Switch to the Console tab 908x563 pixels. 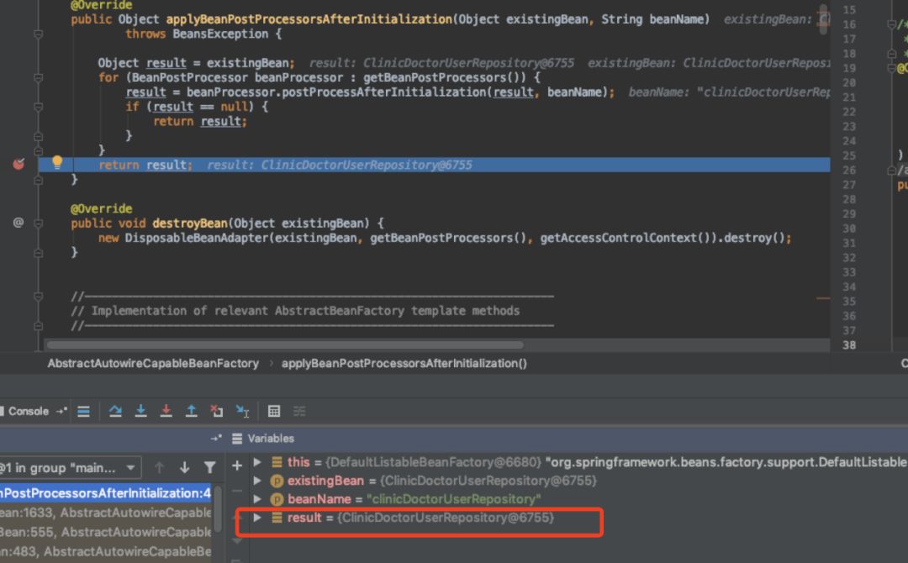click(28, 411)
